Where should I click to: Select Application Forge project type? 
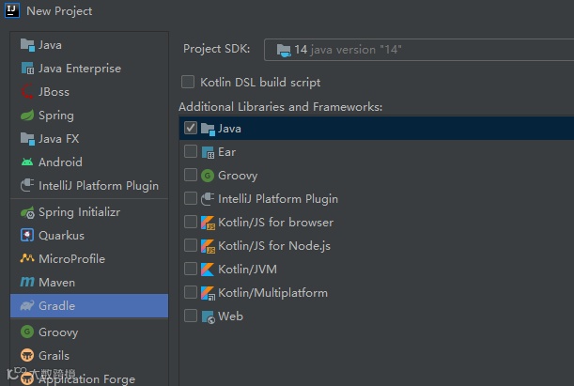tap(89, 378)
